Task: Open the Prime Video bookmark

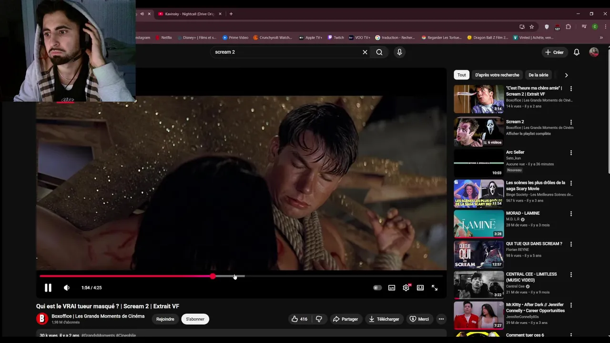Action: [x=235, y=38]
